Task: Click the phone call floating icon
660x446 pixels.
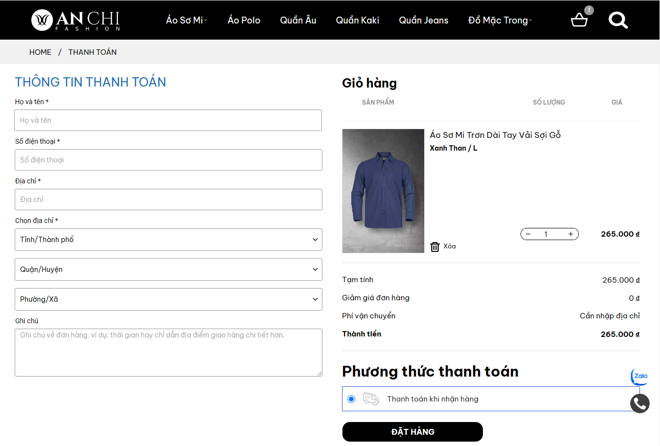Action: pos(639,403)
